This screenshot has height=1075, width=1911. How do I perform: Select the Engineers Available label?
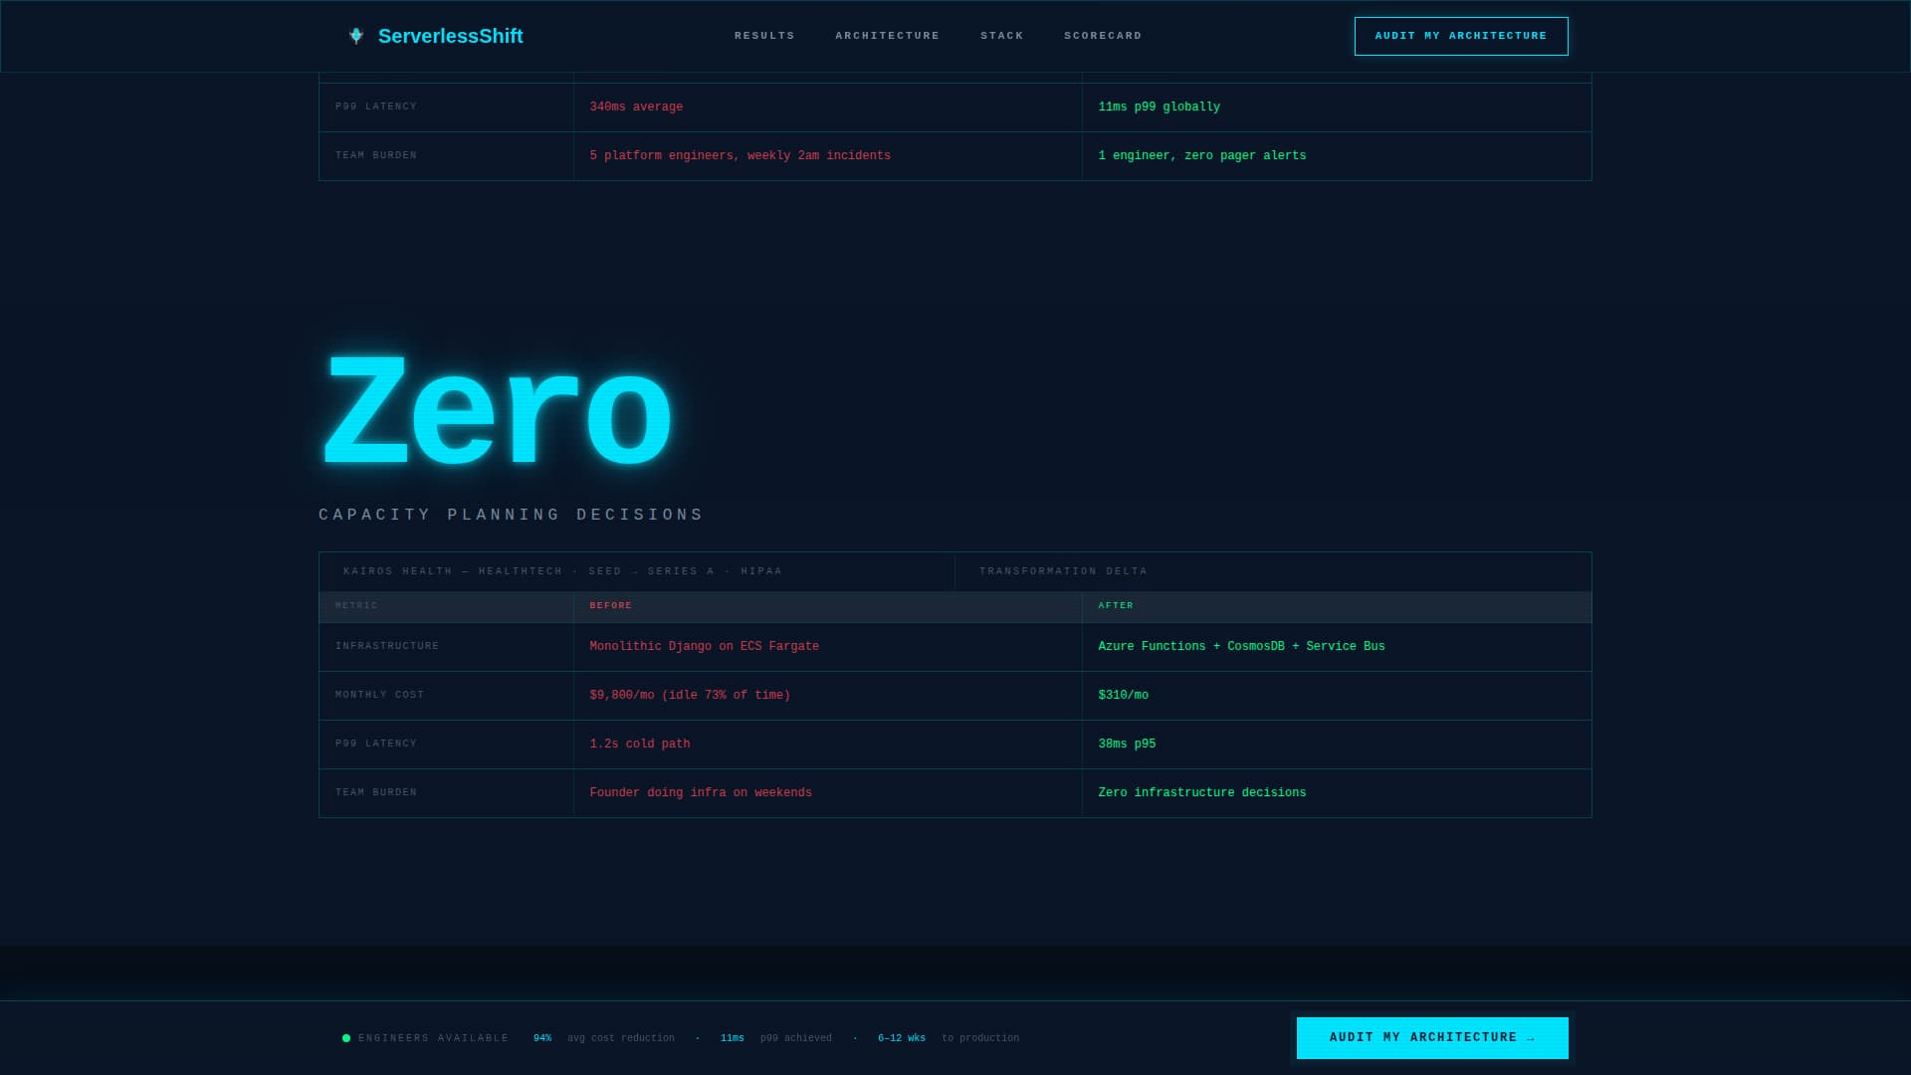pos(433,1038)
